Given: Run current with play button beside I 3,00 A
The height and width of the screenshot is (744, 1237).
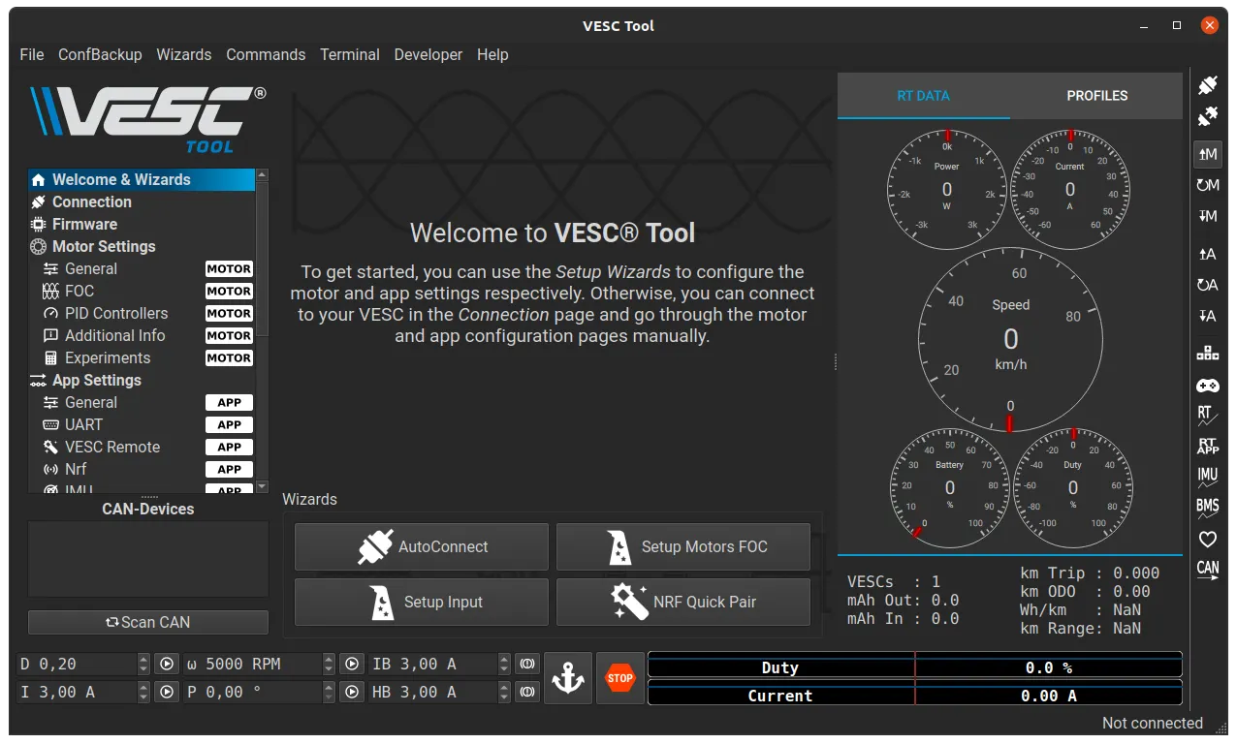Looking at the screenshot, I should click(x=167, y=693).
